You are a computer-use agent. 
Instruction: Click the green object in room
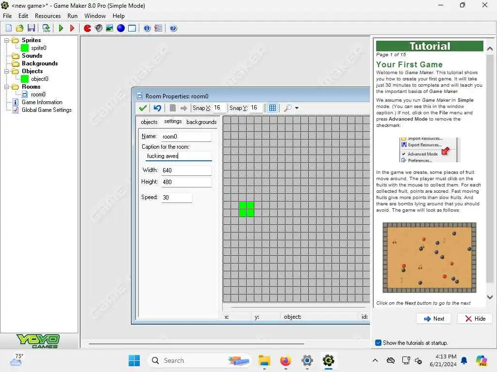[x=246, y=209]
